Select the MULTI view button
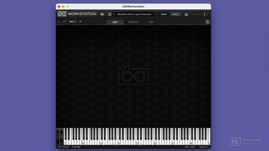Screen dimensions: 269x151 176,14
